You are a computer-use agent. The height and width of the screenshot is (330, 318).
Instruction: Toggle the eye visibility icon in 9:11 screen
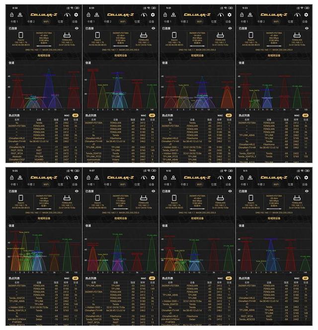[307, 191]
